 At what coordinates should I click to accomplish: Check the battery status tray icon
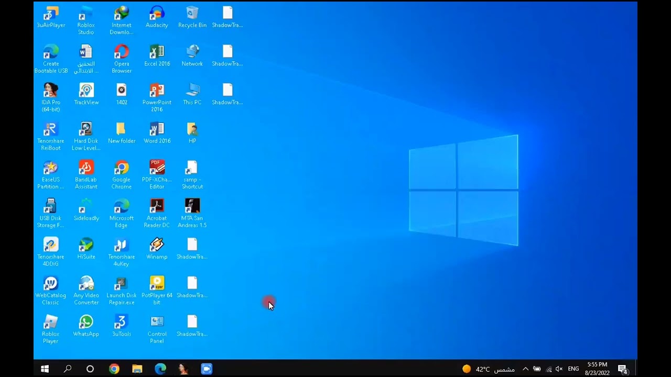pos(537,369)
